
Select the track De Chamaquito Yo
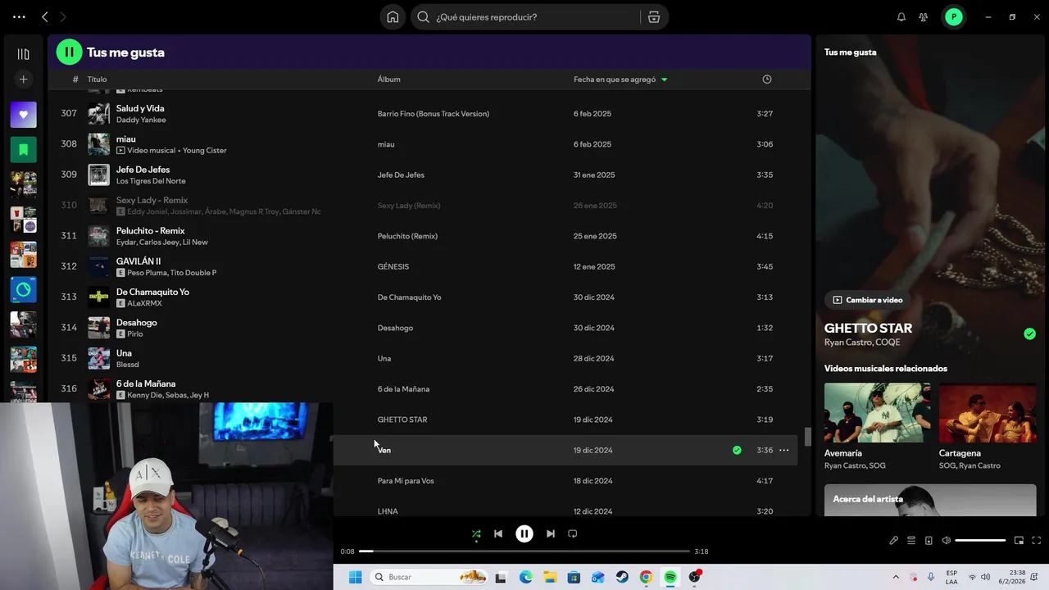(152, 292)
